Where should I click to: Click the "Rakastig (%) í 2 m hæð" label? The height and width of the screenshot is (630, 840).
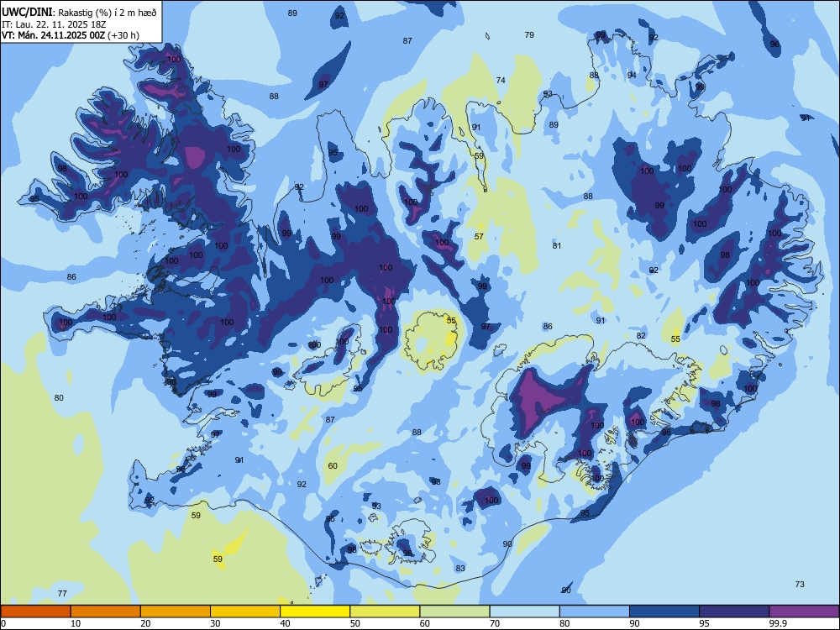[108, 13]
